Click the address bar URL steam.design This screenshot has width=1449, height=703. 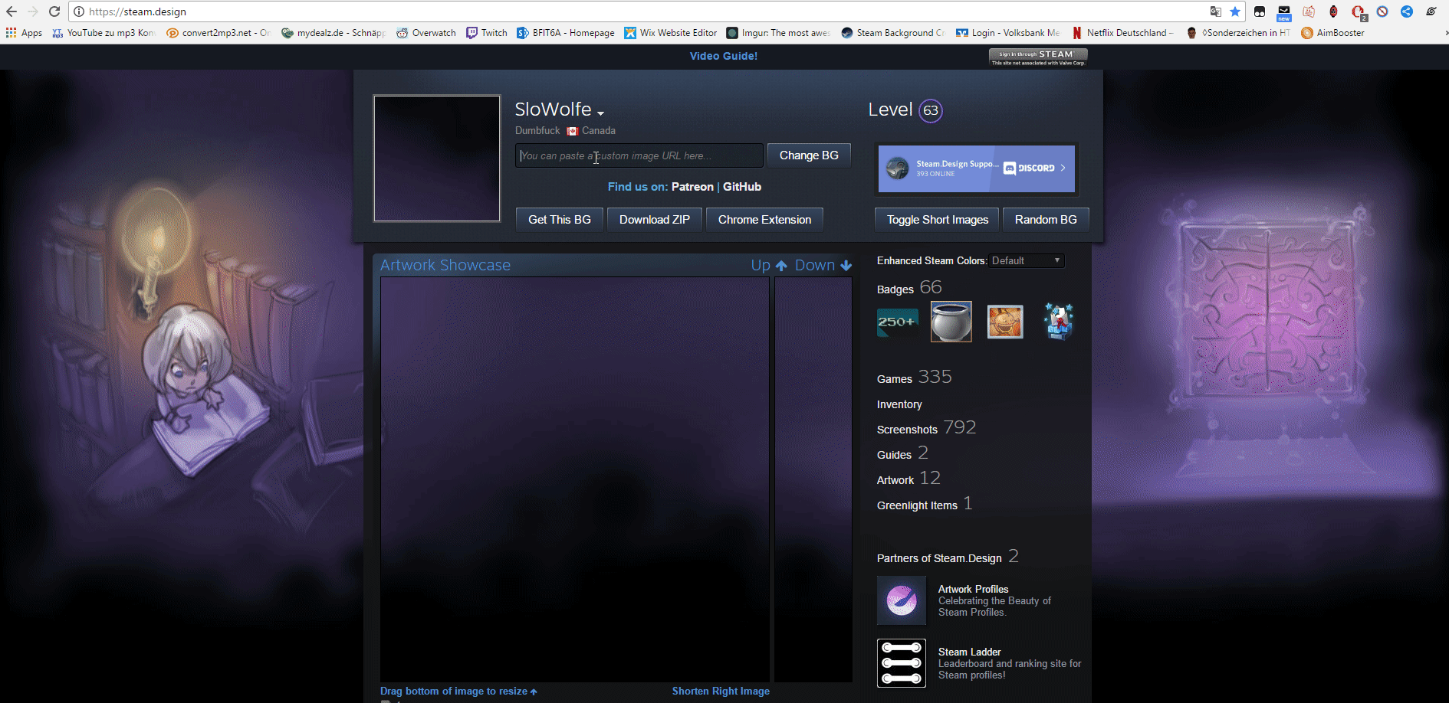coord(137,11)
